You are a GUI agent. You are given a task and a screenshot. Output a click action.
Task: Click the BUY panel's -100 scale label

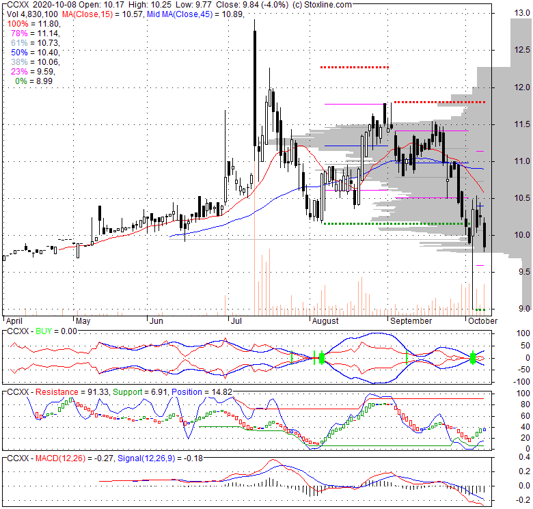point(522,382)
